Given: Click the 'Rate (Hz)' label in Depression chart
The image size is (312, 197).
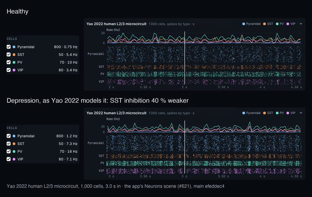Looking at the screenshot, I should pyautogui.click(x=113, y=119).
